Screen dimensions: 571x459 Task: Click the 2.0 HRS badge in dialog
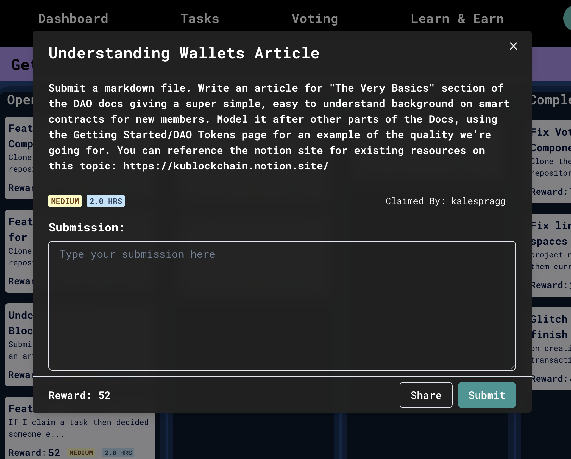point(106,201)
